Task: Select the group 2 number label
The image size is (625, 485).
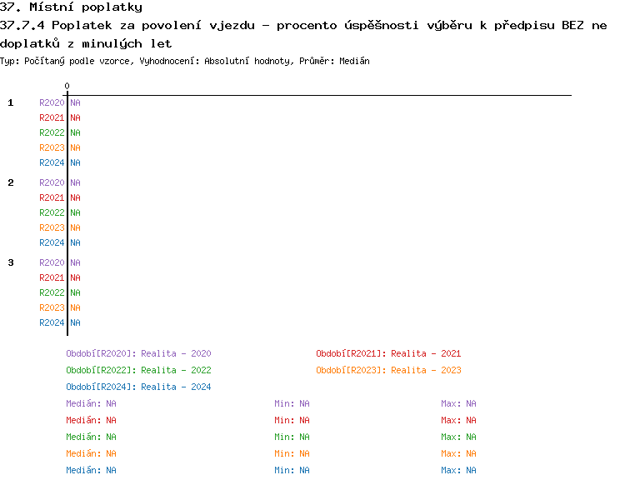Action: [x=11, y=182]
